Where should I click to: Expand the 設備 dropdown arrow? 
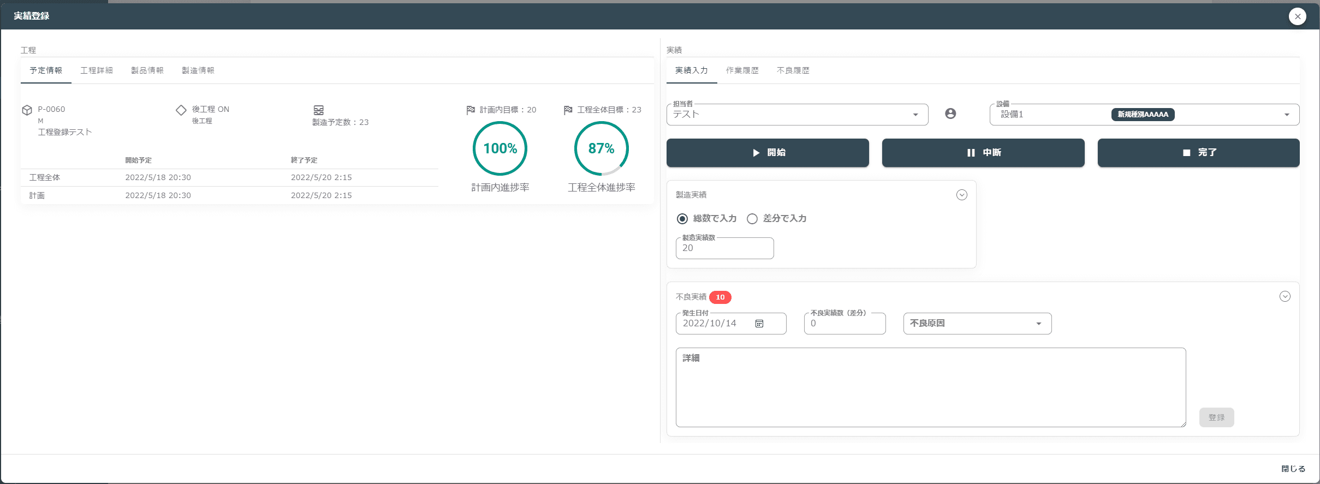(x=1287, y=115)
